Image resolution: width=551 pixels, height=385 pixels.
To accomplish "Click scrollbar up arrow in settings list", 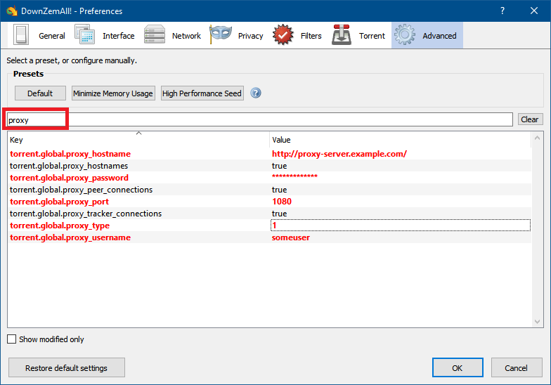I will (x=537, y=138).
